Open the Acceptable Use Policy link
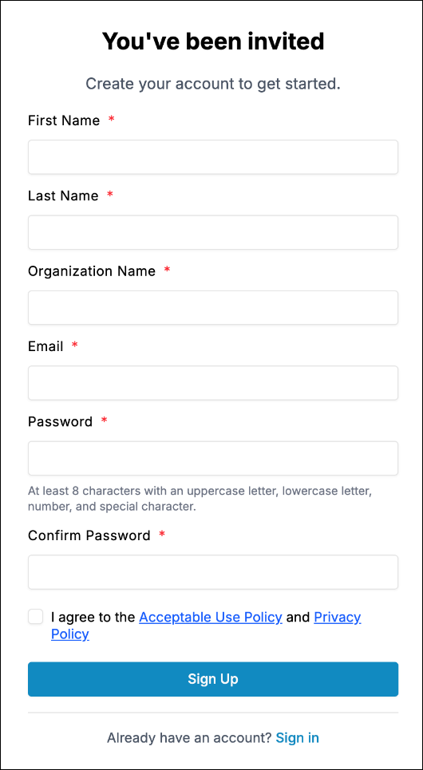This screenshot has height=770, width=423. click(x=211, y=617)
